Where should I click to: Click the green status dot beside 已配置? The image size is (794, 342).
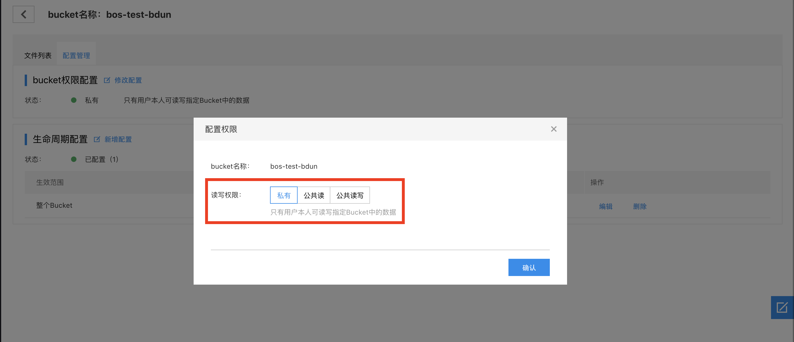pyautogui.click(x=74, y=159)
